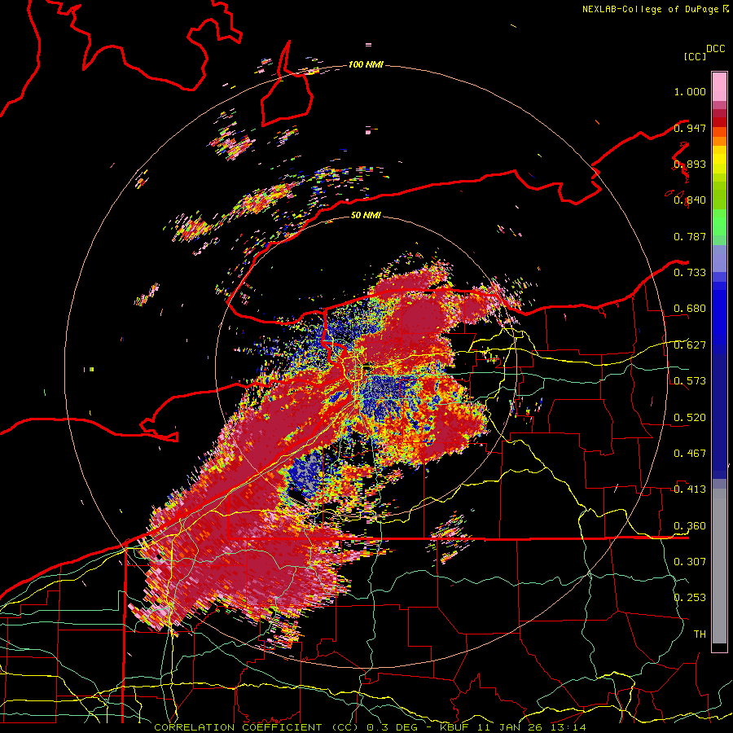Click the 0.627 color scale value

[690, 345]
